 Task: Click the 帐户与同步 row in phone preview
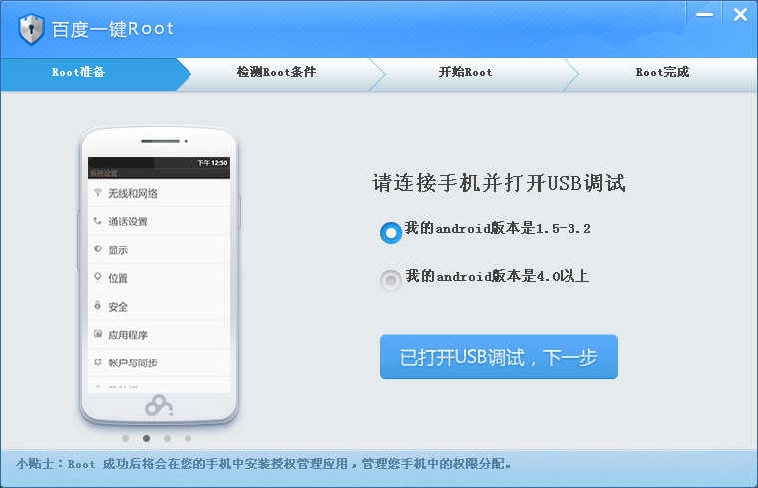tap(159, 363)
